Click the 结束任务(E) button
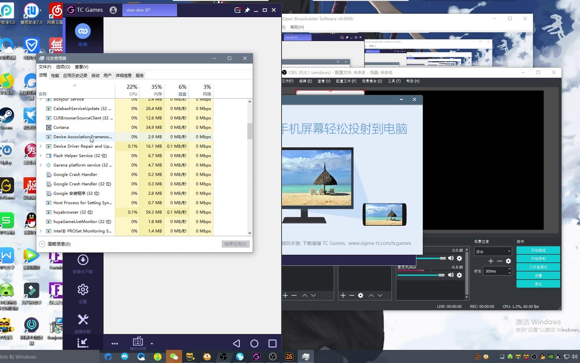Screen dimensions: 580x363 click(x=236, y=244)
